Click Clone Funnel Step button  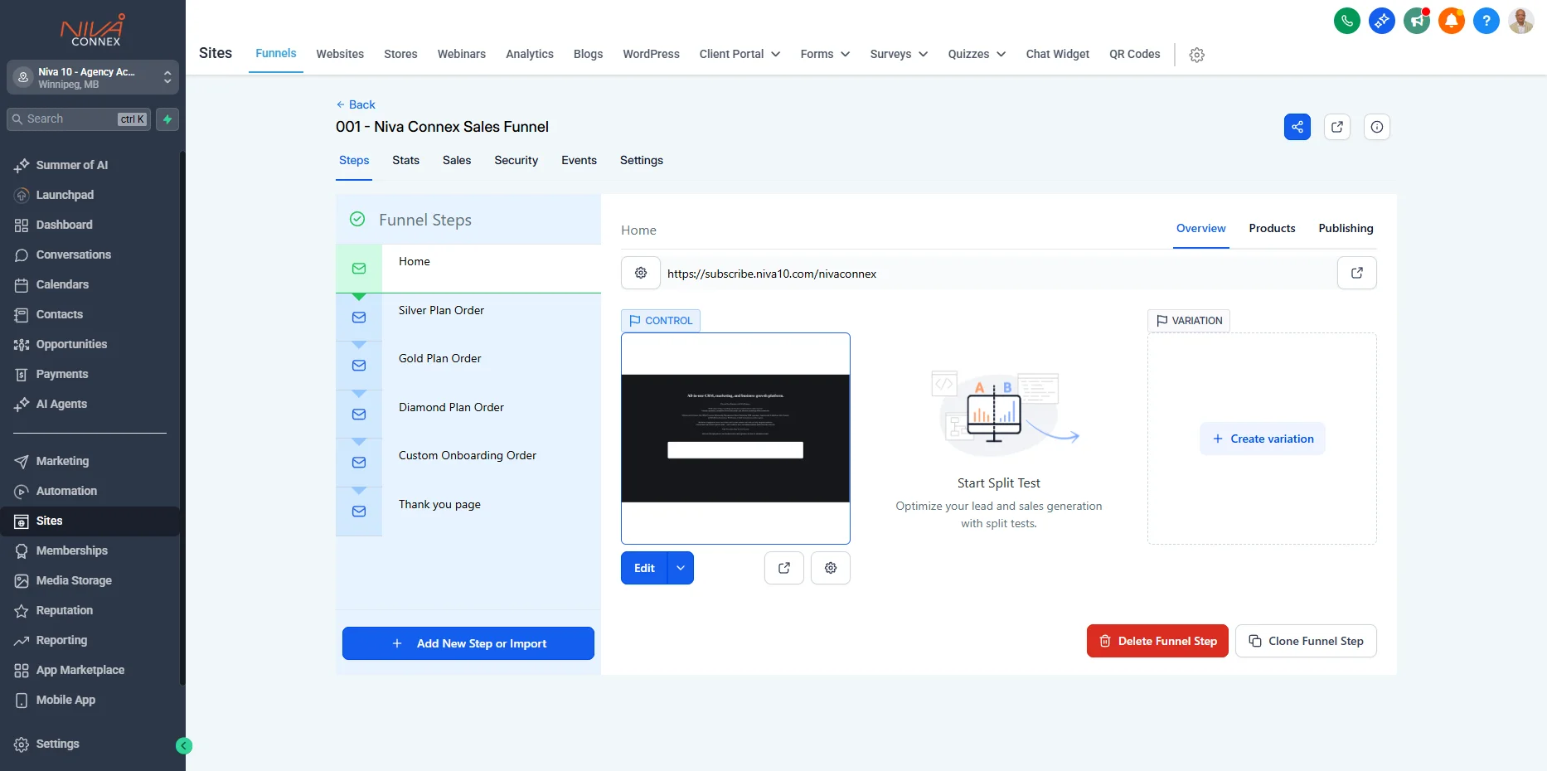click(x=1306, y=641)
